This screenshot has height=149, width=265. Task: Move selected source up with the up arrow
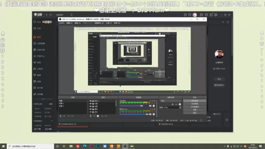[x=102, y=116]
